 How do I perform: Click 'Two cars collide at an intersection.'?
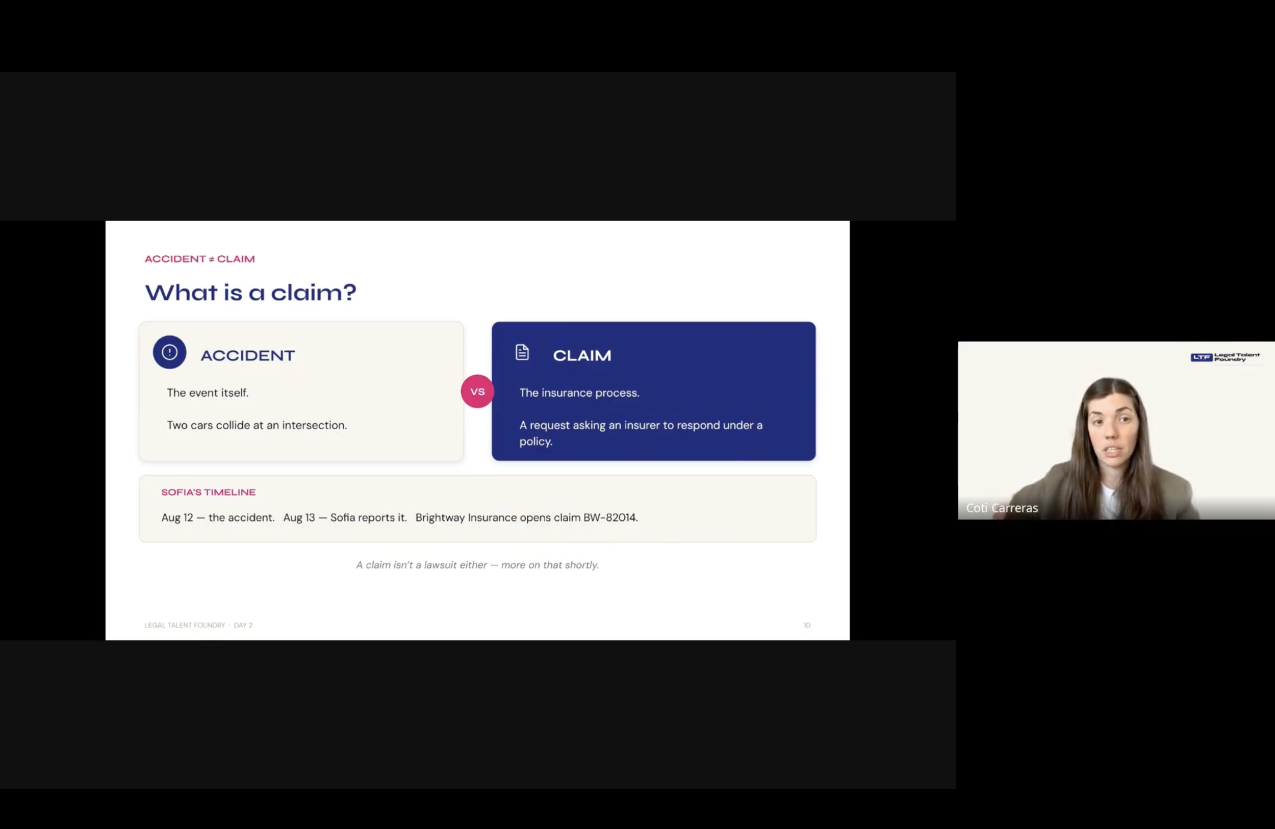tap(257, 425)
